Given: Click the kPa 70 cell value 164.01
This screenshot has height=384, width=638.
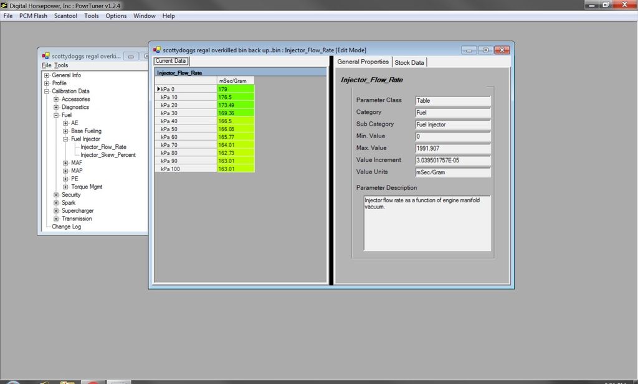Looking at the screenshot, I should 236,144.
